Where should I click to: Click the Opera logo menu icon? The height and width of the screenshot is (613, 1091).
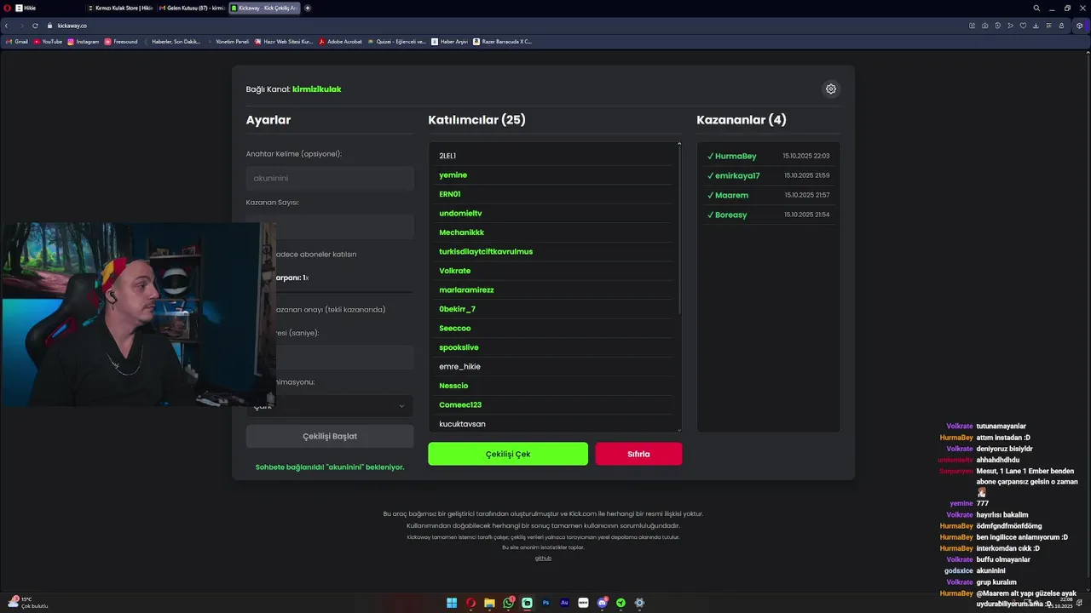click(7, 8)
